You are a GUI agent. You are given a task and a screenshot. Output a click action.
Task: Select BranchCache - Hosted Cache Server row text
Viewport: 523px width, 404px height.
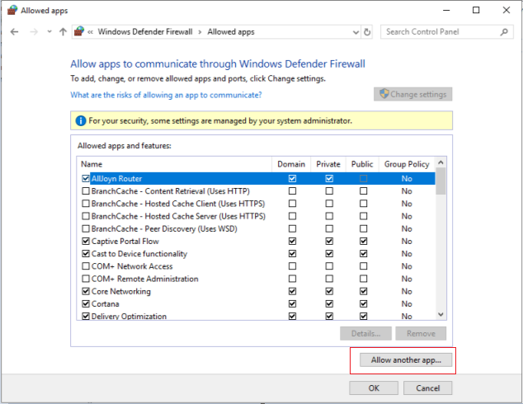click(x=178, y=216)
